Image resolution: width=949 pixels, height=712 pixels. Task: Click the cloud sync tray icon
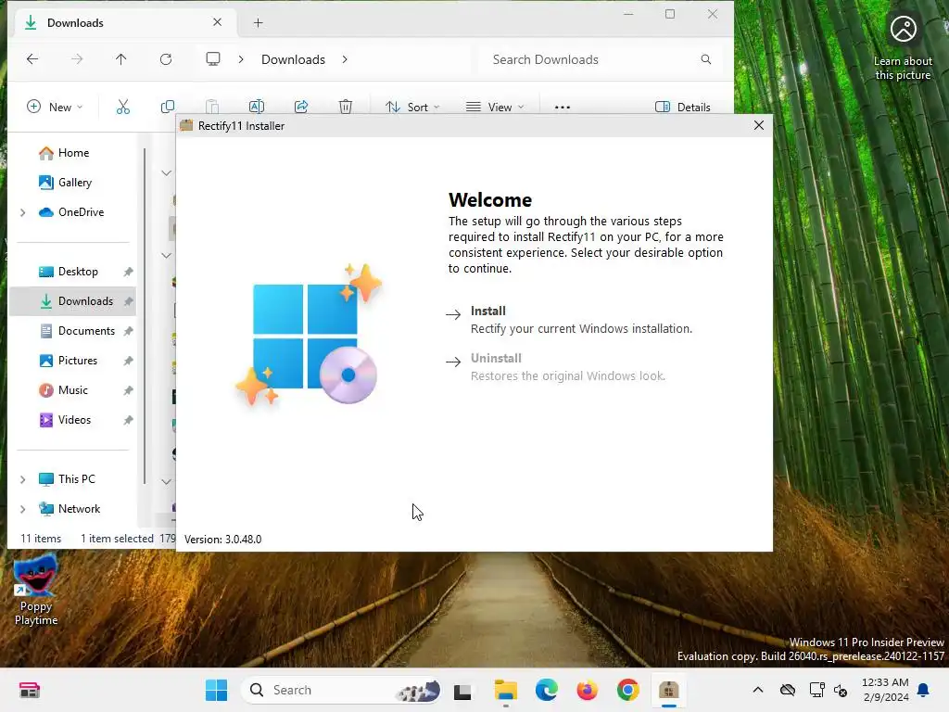(x=788, y=690)
